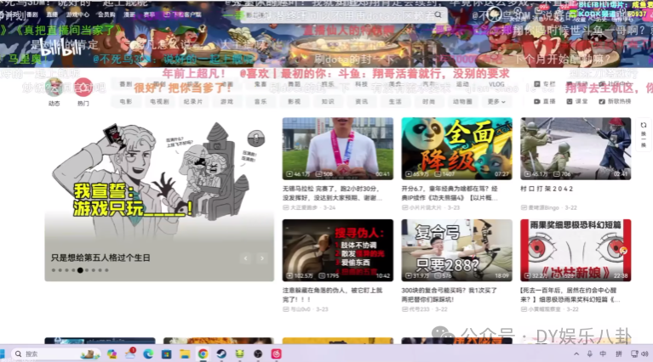
Task: Open the OBS Studio taskbar icon
Action: (x=258, y=354)
